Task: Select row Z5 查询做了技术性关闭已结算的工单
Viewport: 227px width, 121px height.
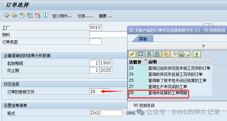Action: (x=170, y=80)
